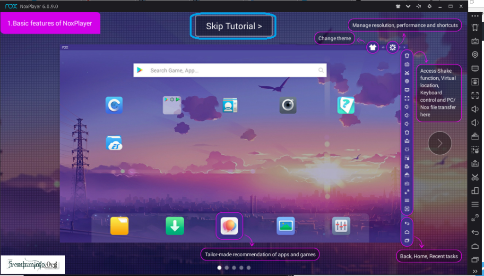Open controller configuration sidebar icon
This screenshot has width=484, height=276.
coord(475,82)
